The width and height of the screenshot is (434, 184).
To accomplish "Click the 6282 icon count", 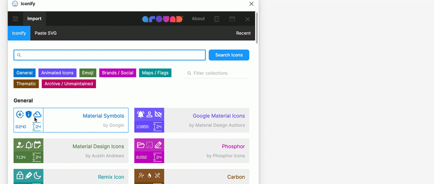I will 141,158.
